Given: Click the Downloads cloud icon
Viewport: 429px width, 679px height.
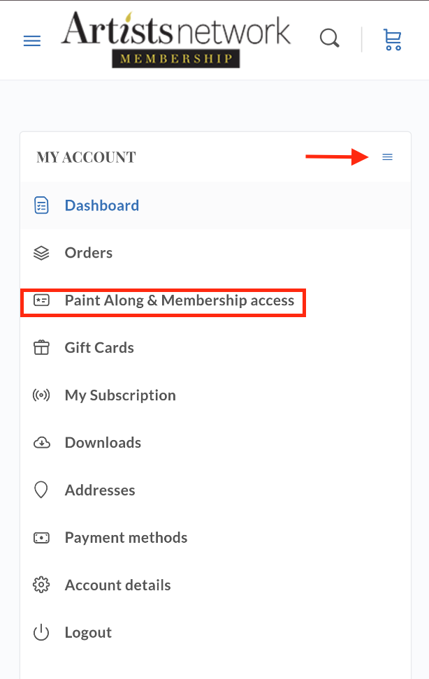Looking at the screenshot, I should click(42, 443).
